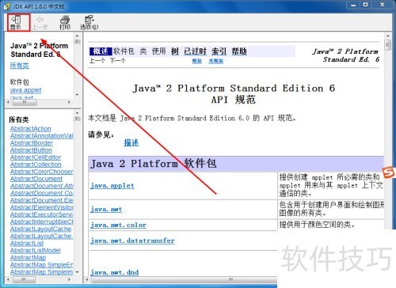Click scroll up arrow in packages pane

pos(77,36)
